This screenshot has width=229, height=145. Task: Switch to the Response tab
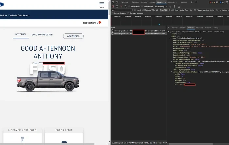click(x=199, y=28)
